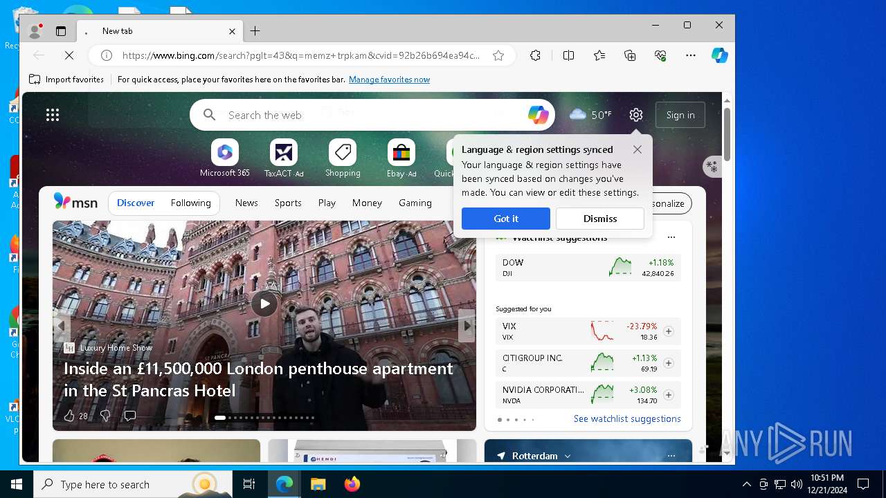Open Copilot icon in search box
The height and width of the screenshot is (498, 886).
(x=538, y=115)
